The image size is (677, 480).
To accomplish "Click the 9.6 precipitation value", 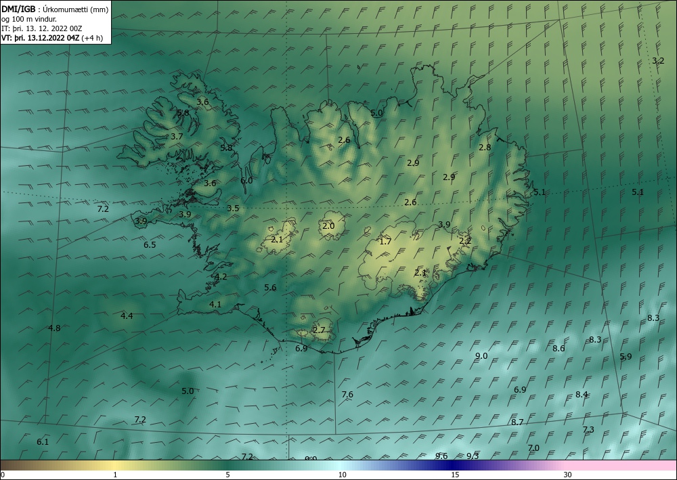I will coord(441,456).
